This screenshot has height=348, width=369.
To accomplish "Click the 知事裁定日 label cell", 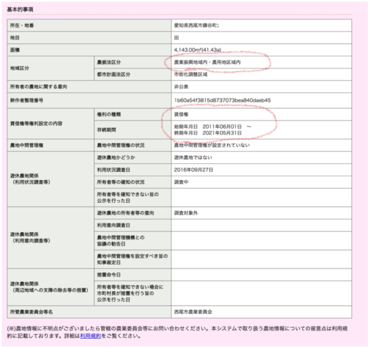I will coord(132,259).
